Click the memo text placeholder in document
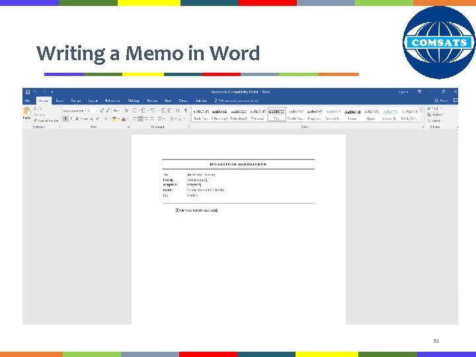This screenshot has width=476, height=357. click(x=196, y=210)
